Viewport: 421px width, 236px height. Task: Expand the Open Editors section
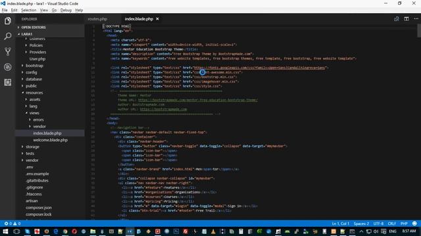(x=34, y=28)
